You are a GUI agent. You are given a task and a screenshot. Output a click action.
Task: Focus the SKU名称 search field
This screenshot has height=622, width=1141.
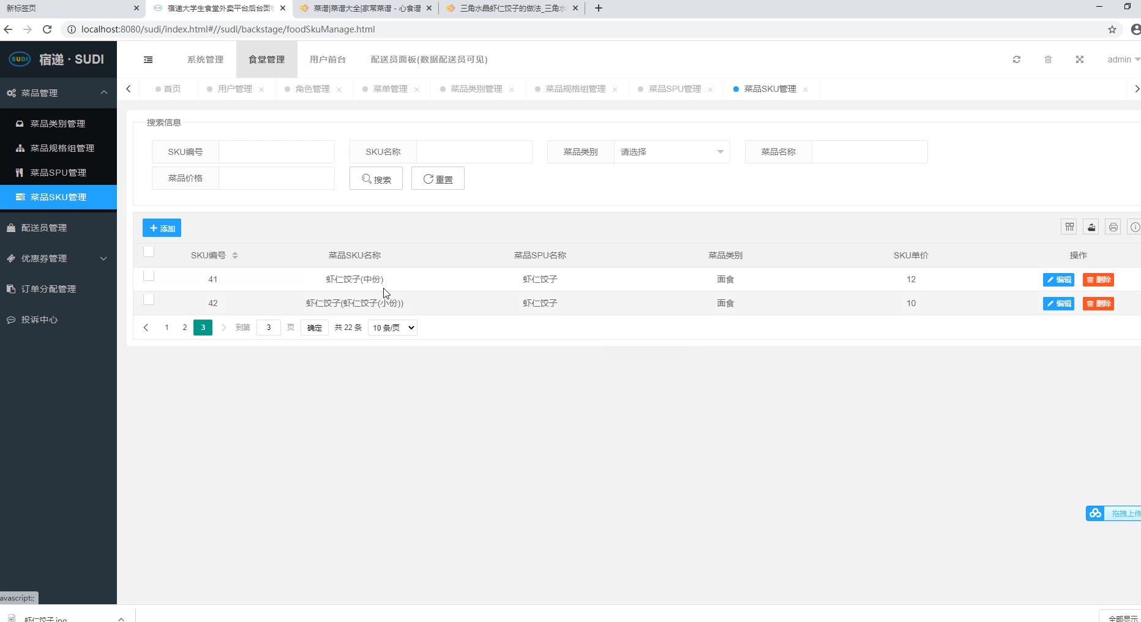pos(474,152)
